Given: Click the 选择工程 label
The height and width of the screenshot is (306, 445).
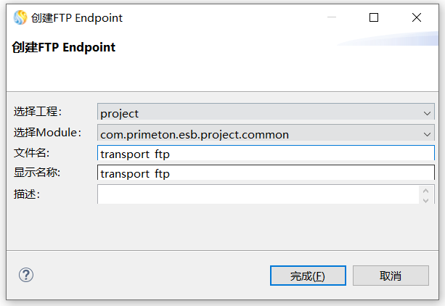Looking at the screenshot, I should [x=38, y=112].
